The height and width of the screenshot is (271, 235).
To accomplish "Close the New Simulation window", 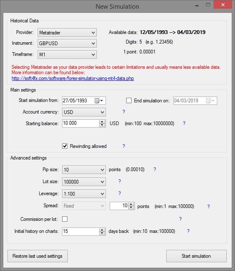I will pos(223,5).
